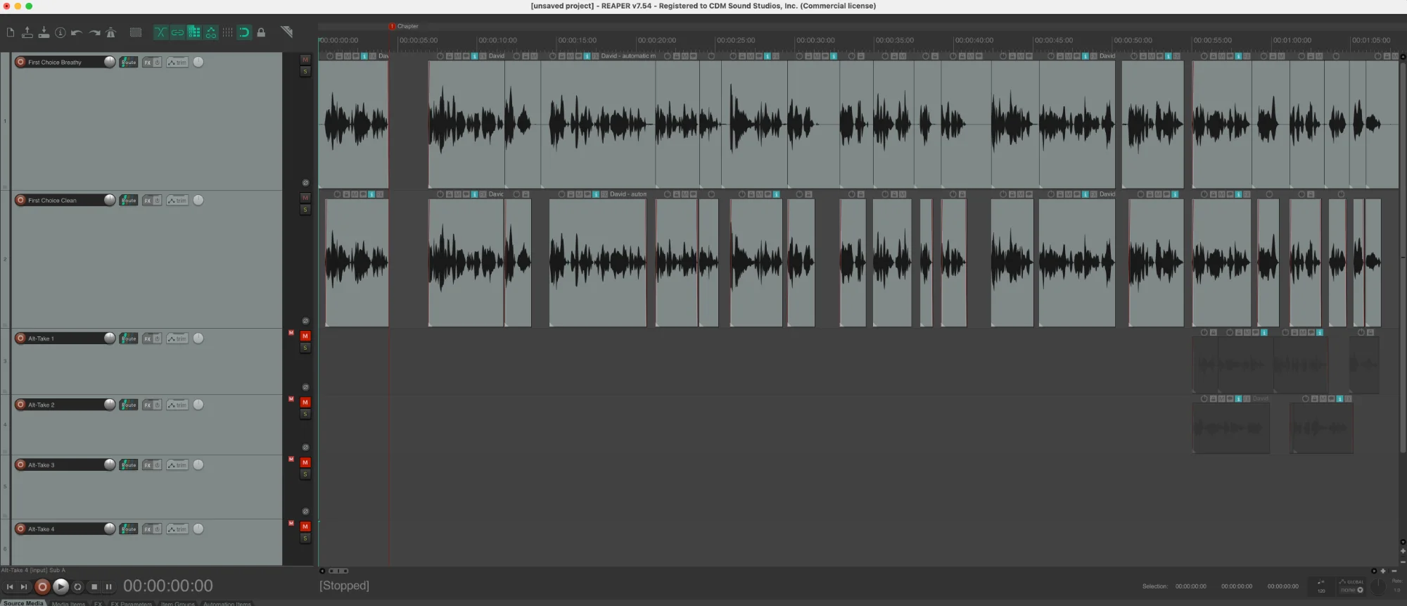Solo the First Choice Breathy track
Viewport: 1407px width, 606px height.
click(305, 71)
